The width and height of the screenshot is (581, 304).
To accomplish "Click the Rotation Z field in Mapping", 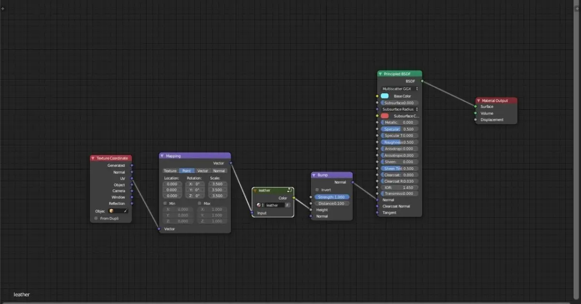I will (x=195, y=196).
